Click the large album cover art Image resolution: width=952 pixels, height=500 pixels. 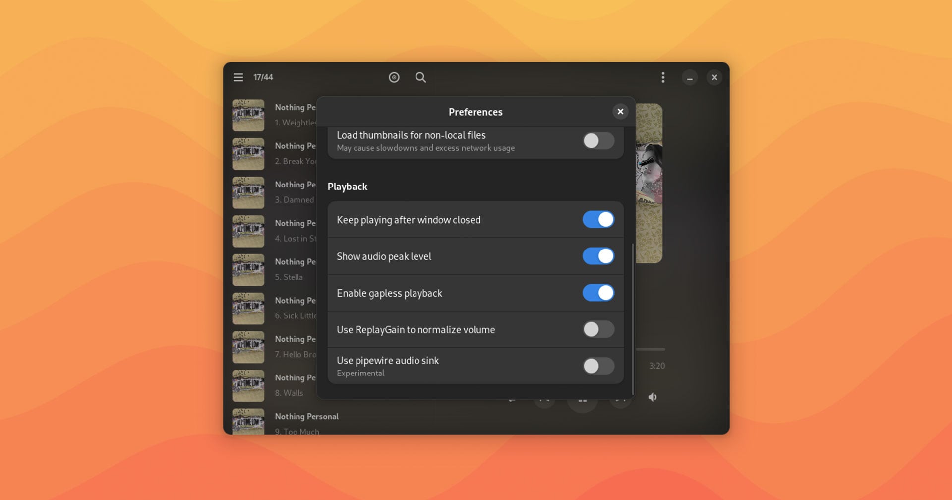point(649,183)
